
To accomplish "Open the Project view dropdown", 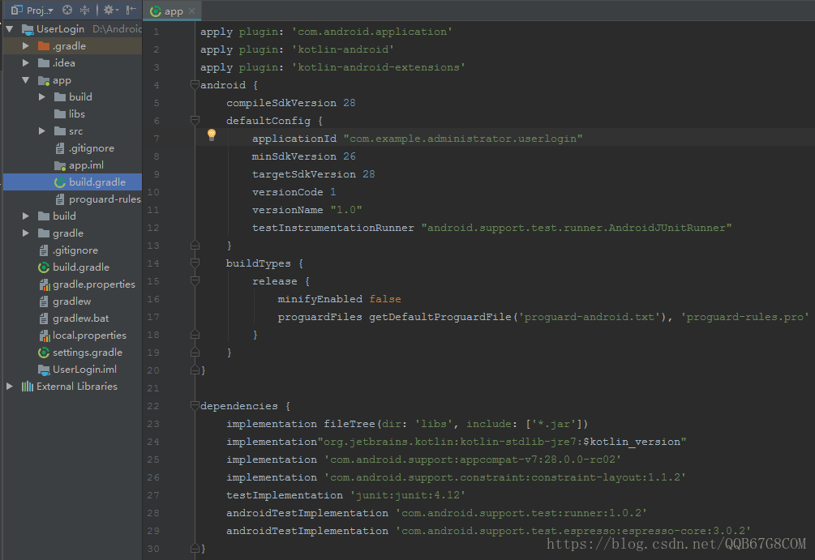I will [x=32, y=10].
